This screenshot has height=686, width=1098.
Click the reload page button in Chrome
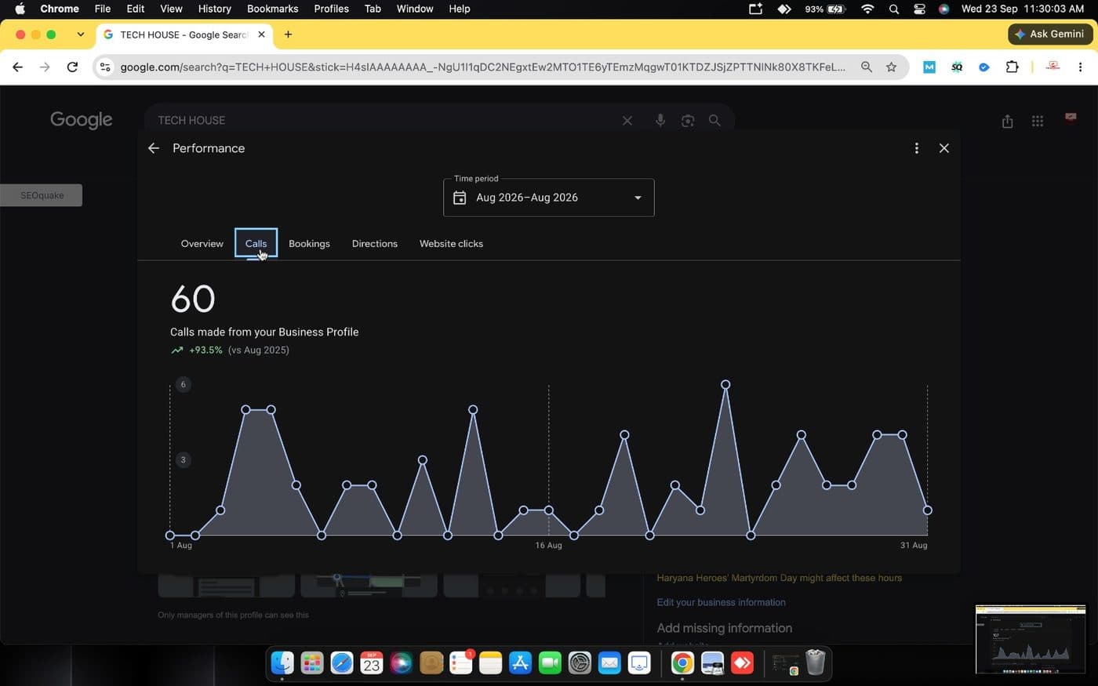pyautogui.click(x=72, y=67)
